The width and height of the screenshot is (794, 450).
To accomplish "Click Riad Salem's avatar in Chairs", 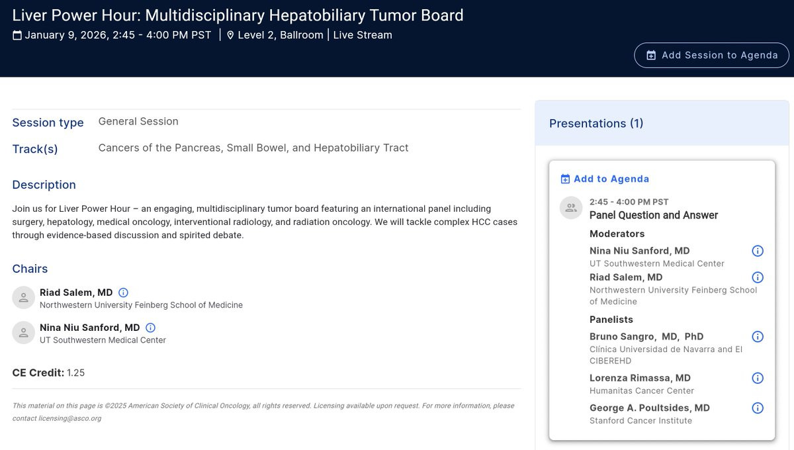I will [x=23, y=298].
